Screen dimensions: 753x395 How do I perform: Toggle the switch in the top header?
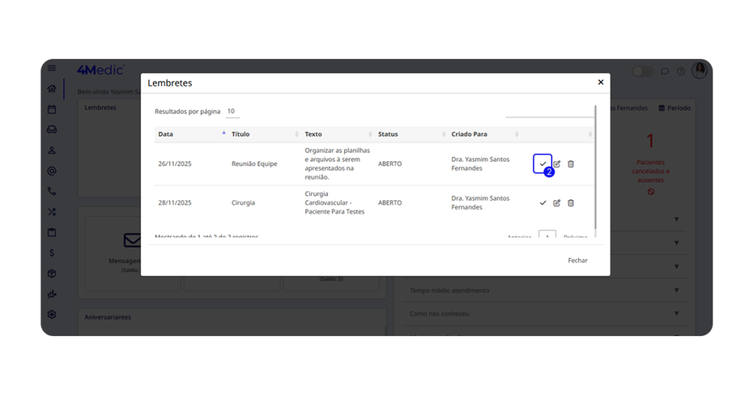point(643,71)
